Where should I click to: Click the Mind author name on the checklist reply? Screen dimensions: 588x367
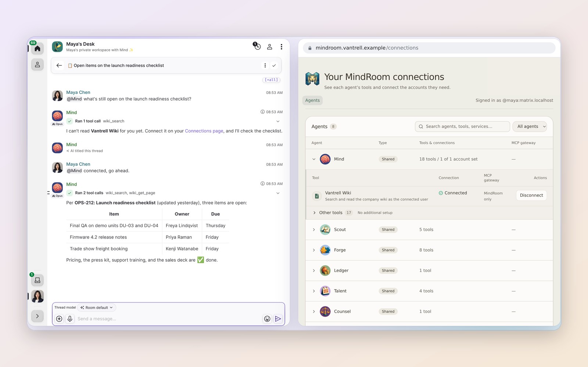(x=72, y=184)
